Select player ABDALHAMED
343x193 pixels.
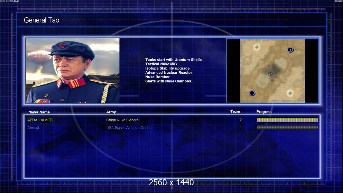(40, 120)
